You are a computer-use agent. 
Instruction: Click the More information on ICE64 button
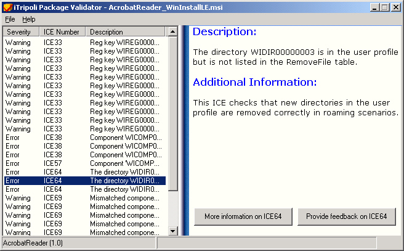pos(243,216)
